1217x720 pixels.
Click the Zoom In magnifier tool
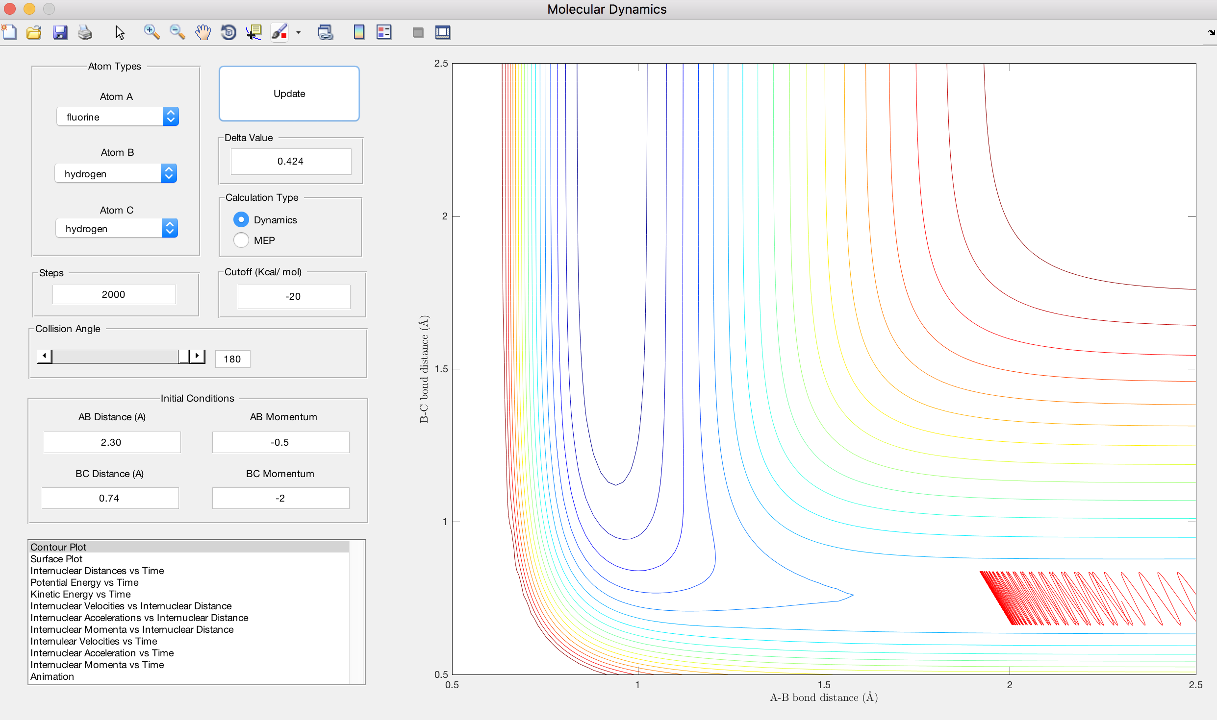151,33
